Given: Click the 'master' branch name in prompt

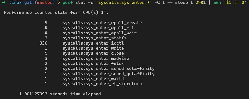Looking at the screenshot, I should [45, 3].
